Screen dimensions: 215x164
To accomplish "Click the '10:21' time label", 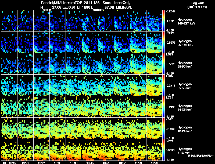I will pos(25,163).
